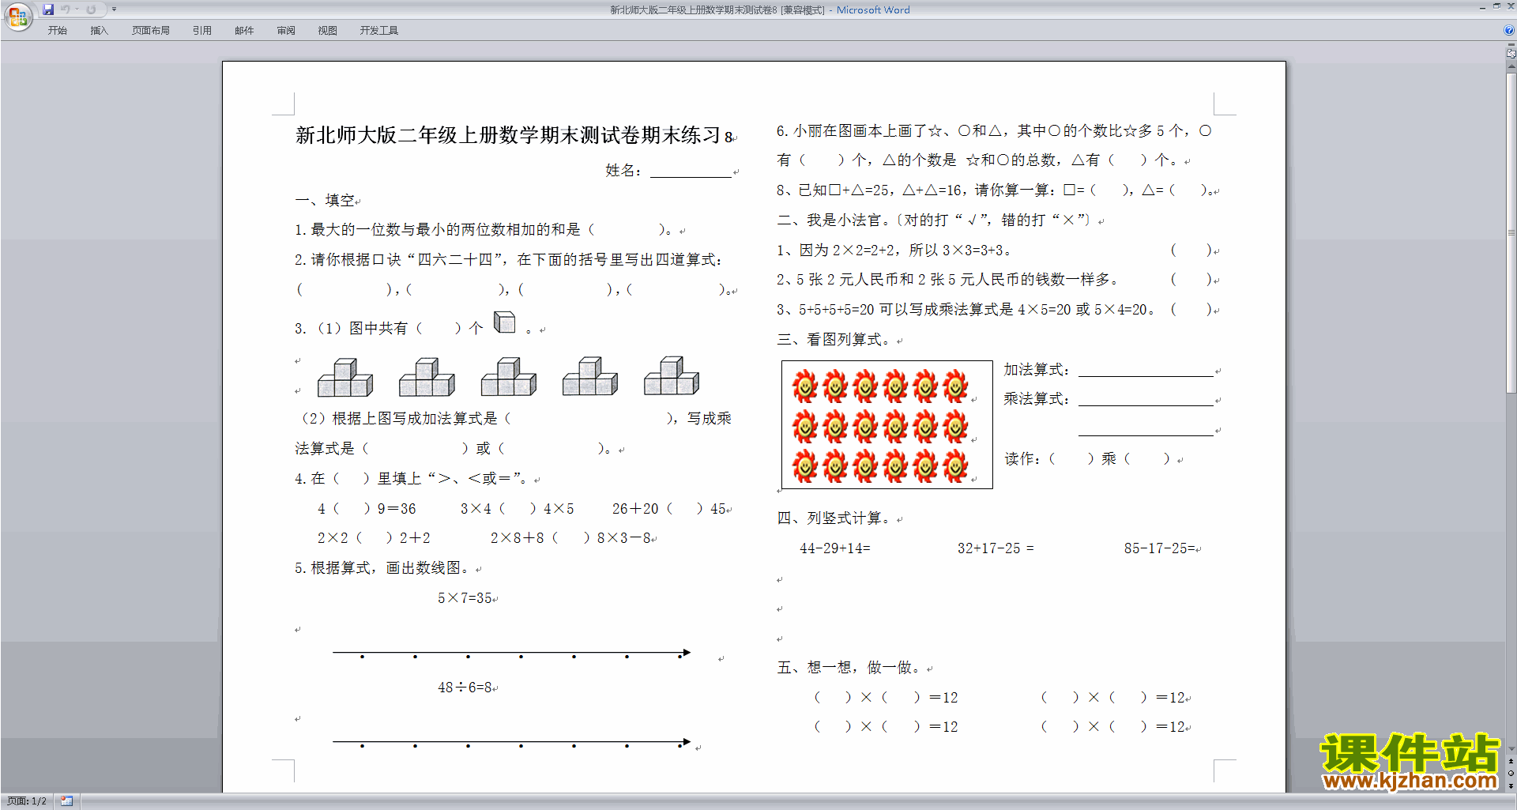The width and height of the screenshot is (1517, 810).
Task: Click the 读作 line text
Action: (1088, 459)
